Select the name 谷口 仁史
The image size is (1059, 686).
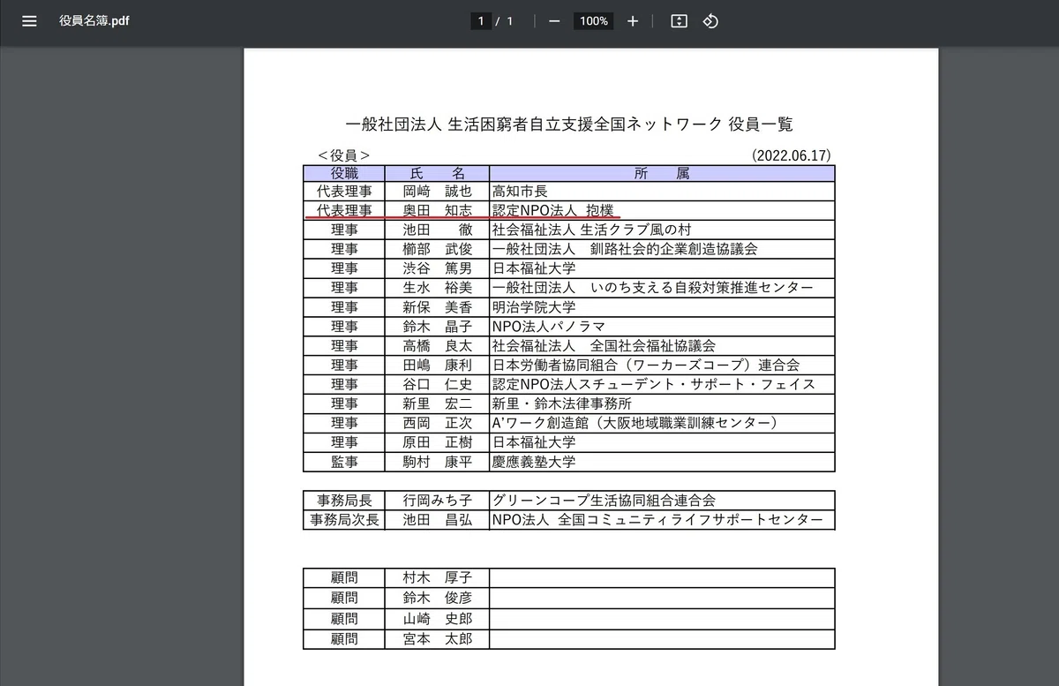(437, 385)
